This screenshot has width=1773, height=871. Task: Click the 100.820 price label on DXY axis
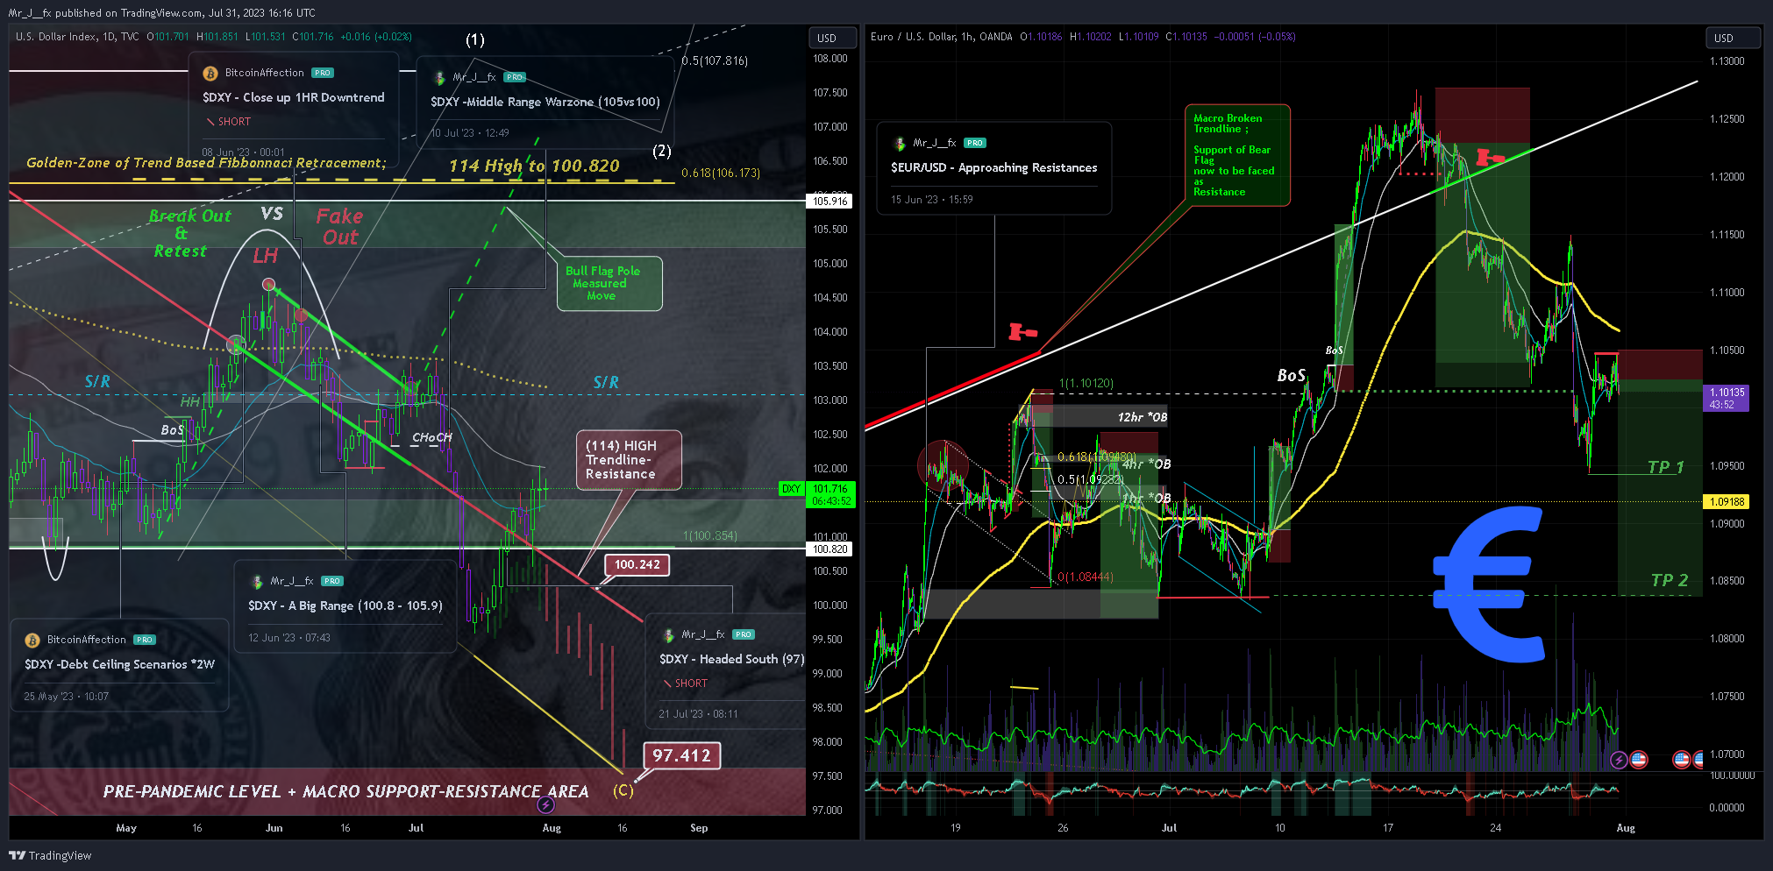pyautogui.click(x=830, y=549)
